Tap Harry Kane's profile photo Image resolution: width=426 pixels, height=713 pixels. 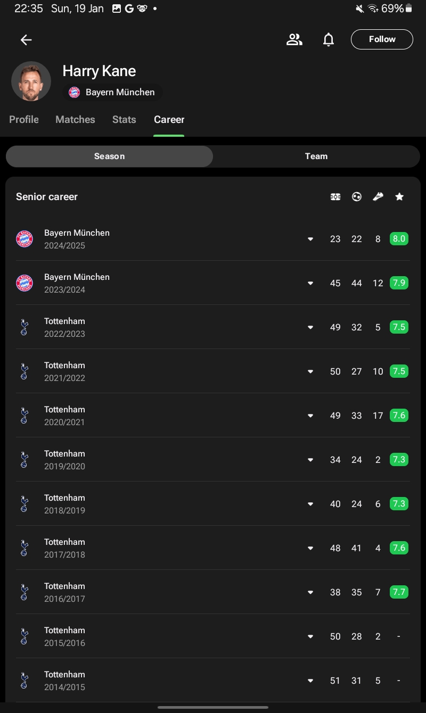coord(31,81)
